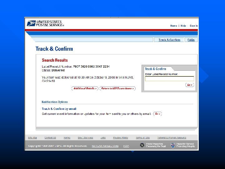Open National & Premier Accounts link

[172, 137]
